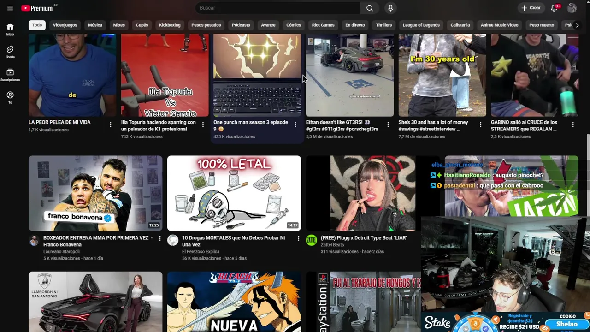Image resolution: width=590 pixels, height=332 pixels.
Task: Open BOXEADOR ENTRENA MMA video title
Action: point(98,241)
